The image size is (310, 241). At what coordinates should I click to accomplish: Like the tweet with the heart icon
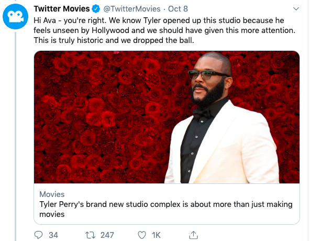point(142,235)
